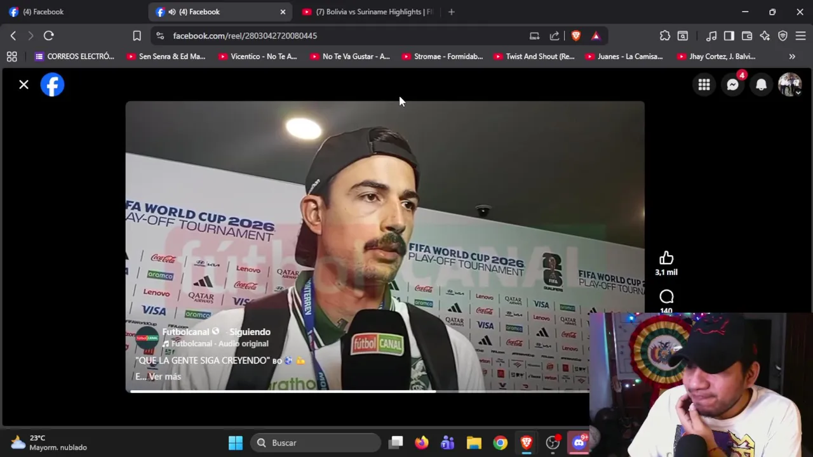Open Brave Rewards triangle icon
Viewport: 813px width, 457px height.
point(596,36)
